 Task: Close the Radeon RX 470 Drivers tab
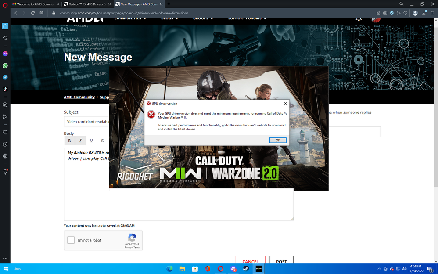pos(110,4)
